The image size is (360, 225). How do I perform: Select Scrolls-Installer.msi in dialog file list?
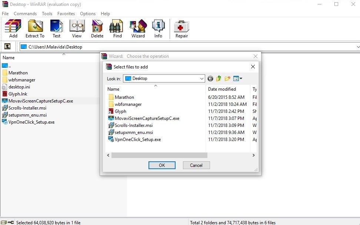tap(134, 125)
